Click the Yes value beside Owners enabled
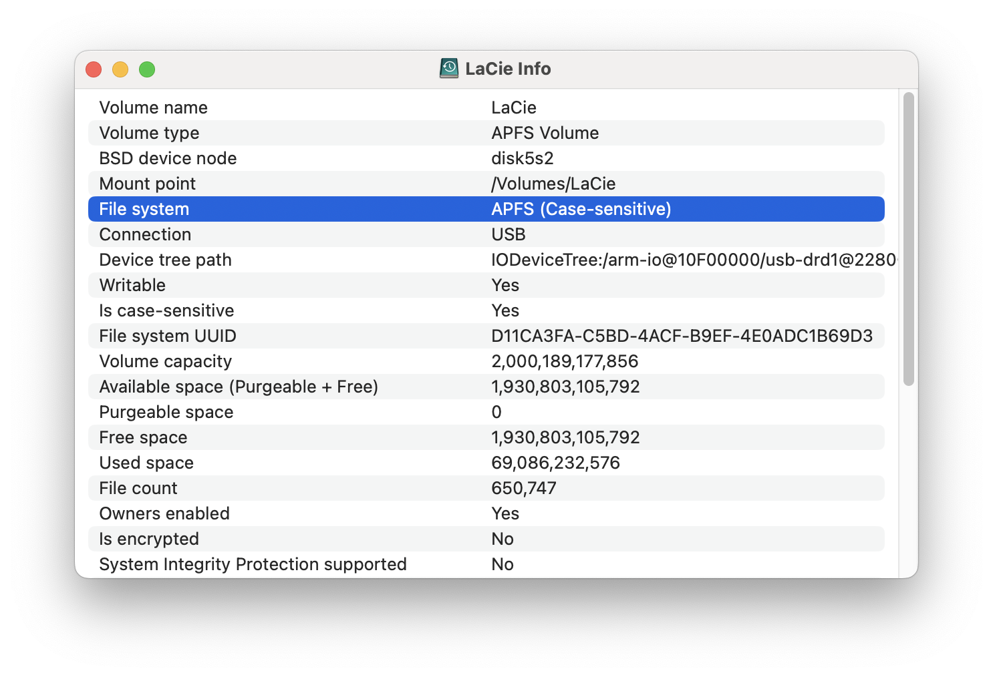This screenshot has height=677, width=993. [505, 513]
